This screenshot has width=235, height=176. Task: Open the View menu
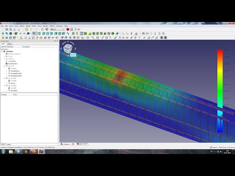pos(11,26)
